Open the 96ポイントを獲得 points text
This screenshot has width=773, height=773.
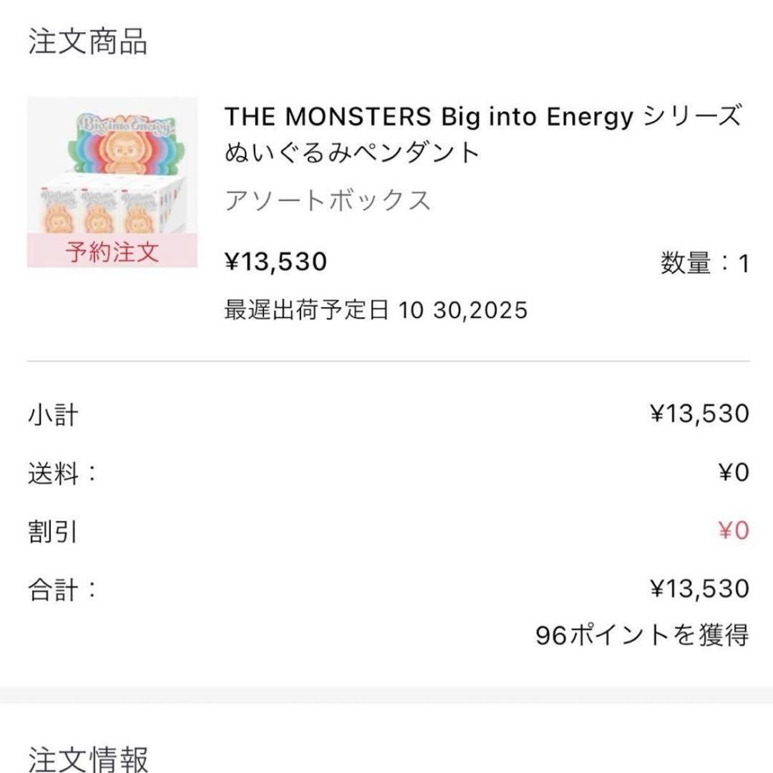pos(642,635)
